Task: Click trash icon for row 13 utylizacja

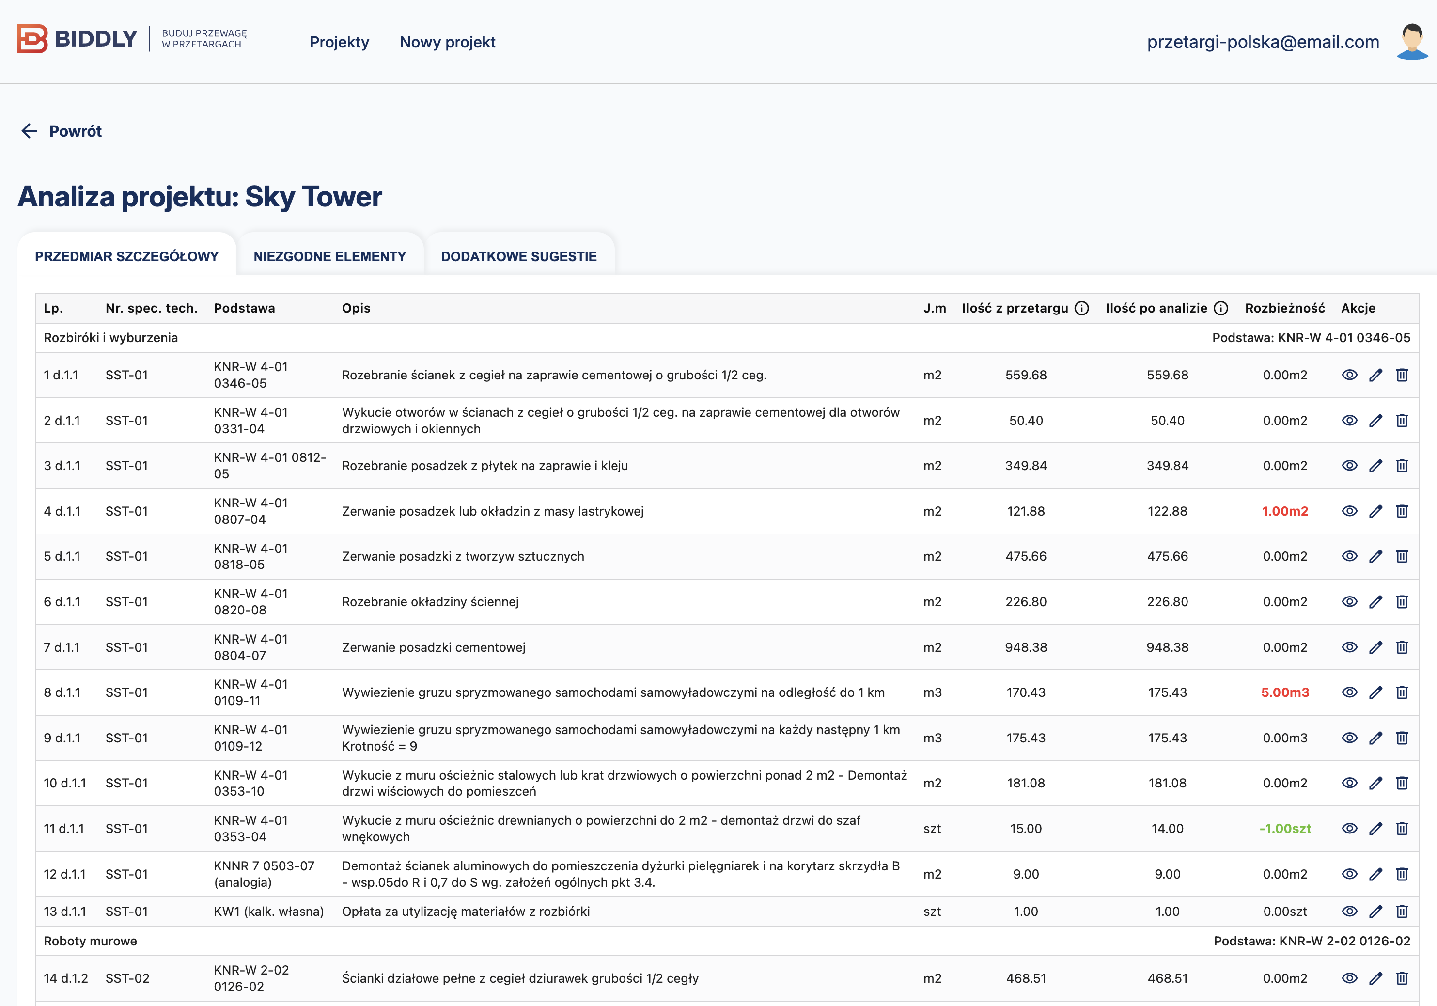Action: (1401, 911)
